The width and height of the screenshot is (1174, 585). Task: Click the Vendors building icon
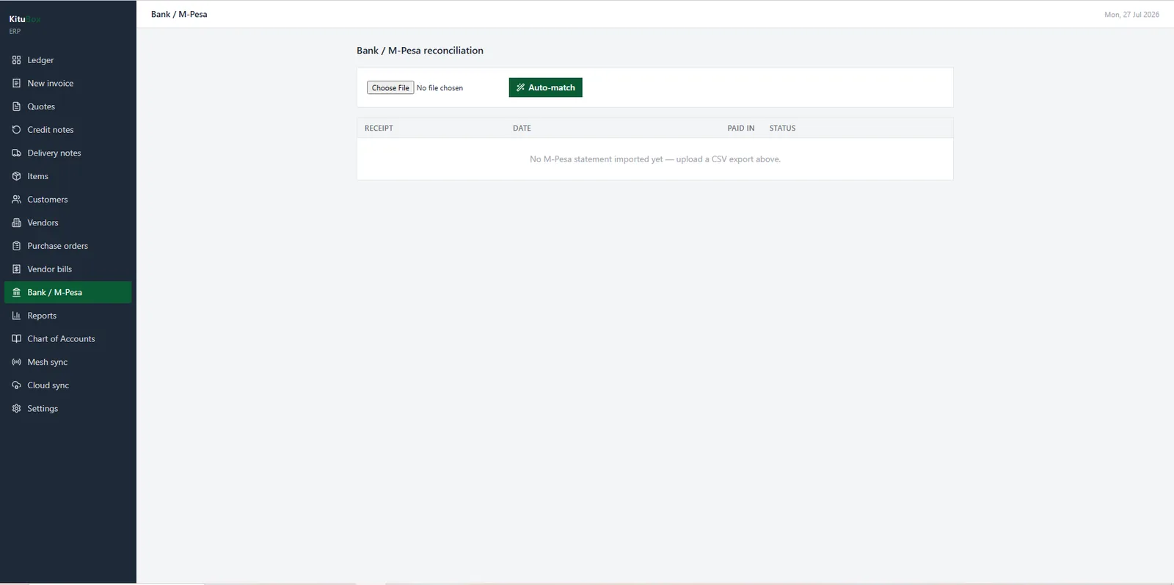pyautogui.click(x=16, y=222)
